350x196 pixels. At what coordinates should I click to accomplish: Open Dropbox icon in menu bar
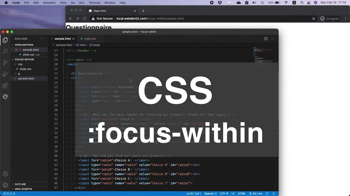[220, 3]
